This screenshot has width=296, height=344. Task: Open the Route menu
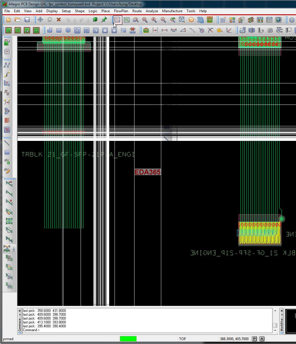[x=137, y=11]
